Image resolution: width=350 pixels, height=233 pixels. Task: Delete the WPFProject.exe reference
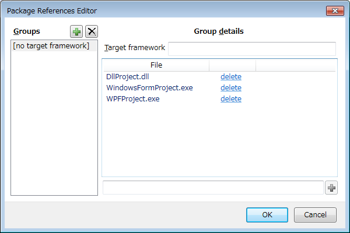point(231,99)
